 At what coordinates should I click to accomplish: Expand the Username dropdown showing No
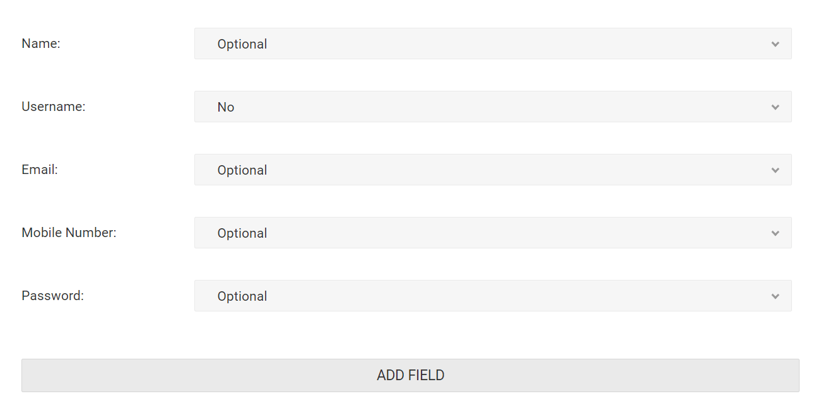[492, 107]
